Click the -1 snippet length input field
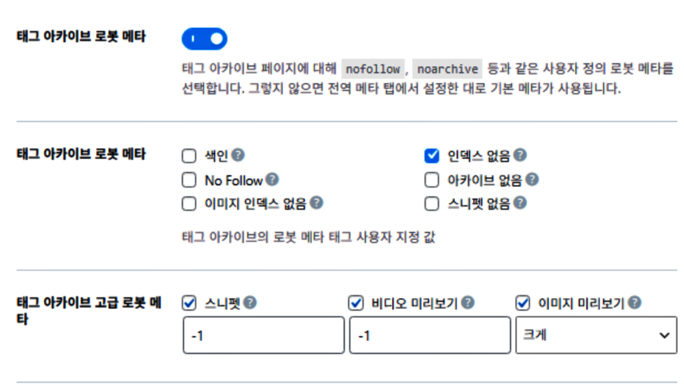The image size is (684, 385). click(x=263, y=334)
